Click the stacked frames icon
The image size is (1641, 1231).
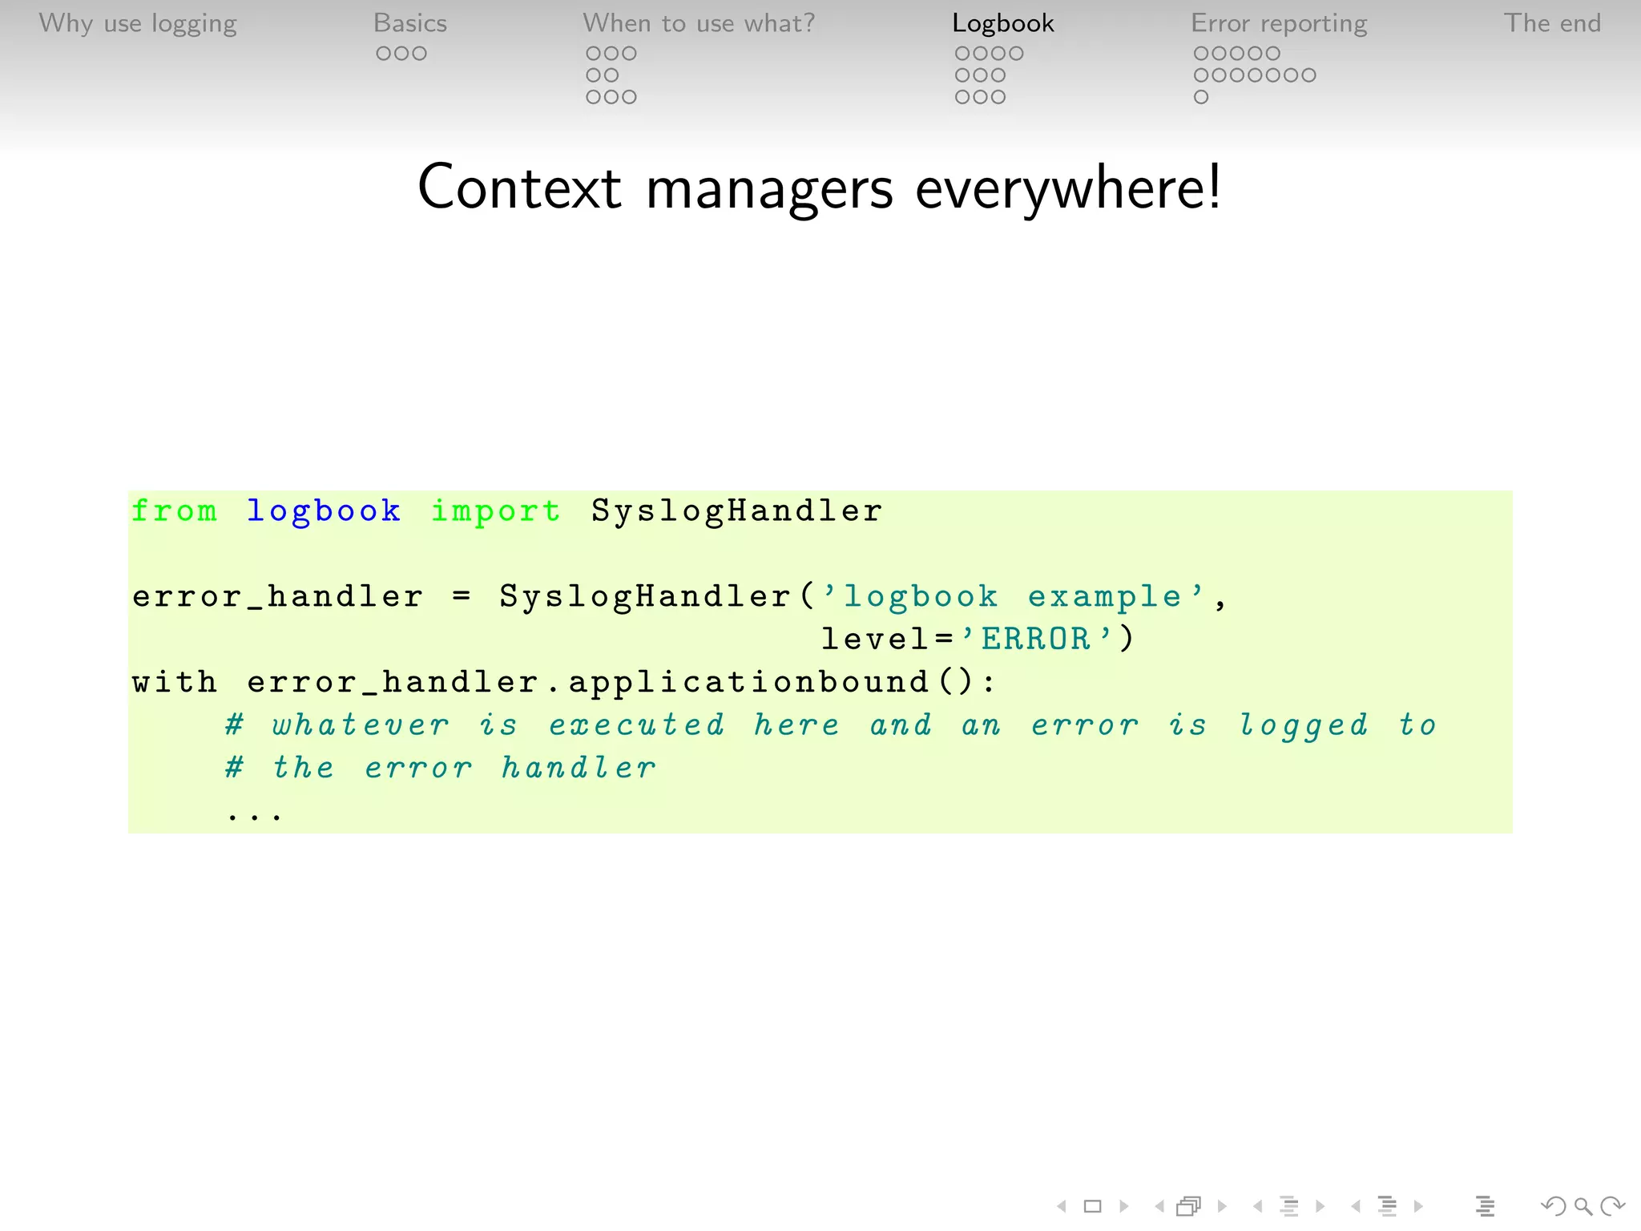pyautogui.click(x=1190, y=1205)
